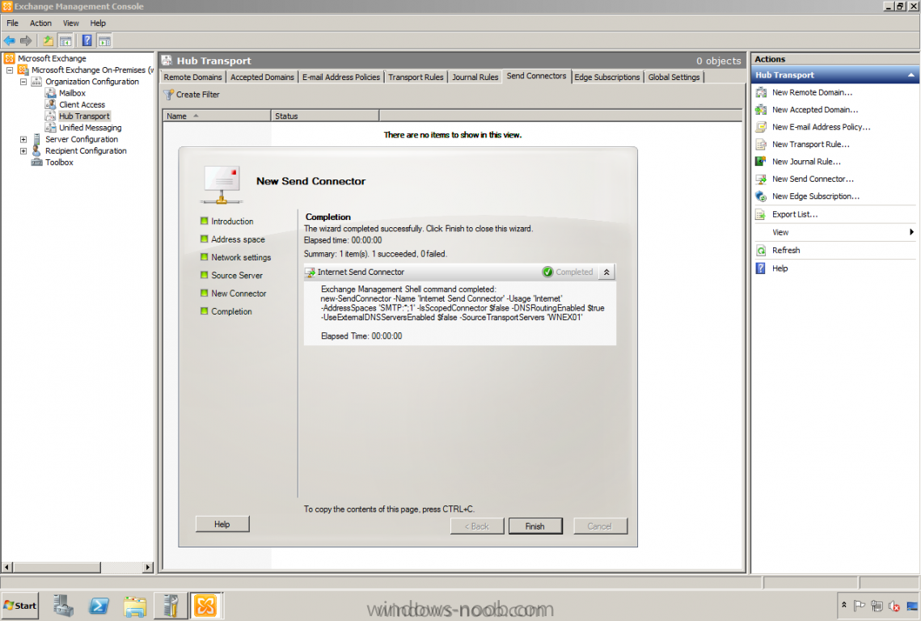Image resolution: width=921 pixels, height=621 pixels.
Task: Show hidden system tray icons
Action: click(x=844, y=605)
